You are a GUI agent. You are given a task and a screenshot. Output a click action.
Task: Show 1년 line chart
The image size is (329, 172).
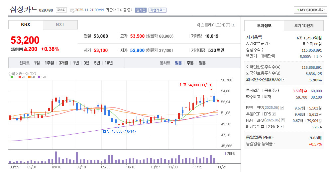76,63
